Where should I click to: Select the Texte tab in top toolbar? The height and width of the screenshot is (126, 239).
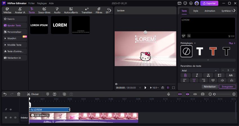click(32, 10)
